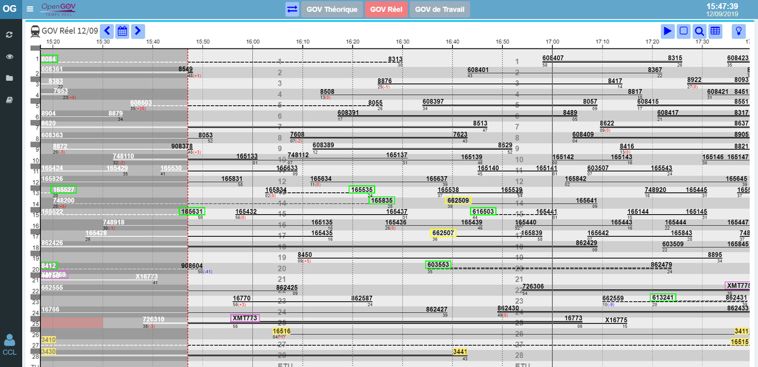This screenshot has height=367, width=758.
Task: Select green-boxed train 165527
Action: coord(64,190)
